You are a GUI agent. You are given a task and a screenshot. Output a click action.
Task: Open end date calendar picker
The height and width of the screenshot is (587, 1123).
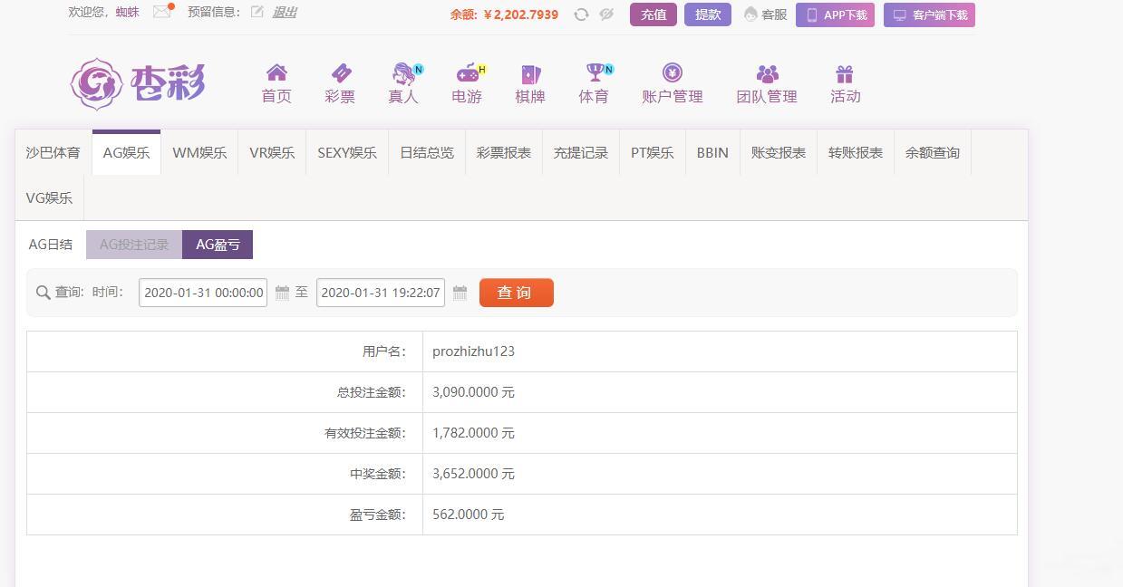point(460,293)
